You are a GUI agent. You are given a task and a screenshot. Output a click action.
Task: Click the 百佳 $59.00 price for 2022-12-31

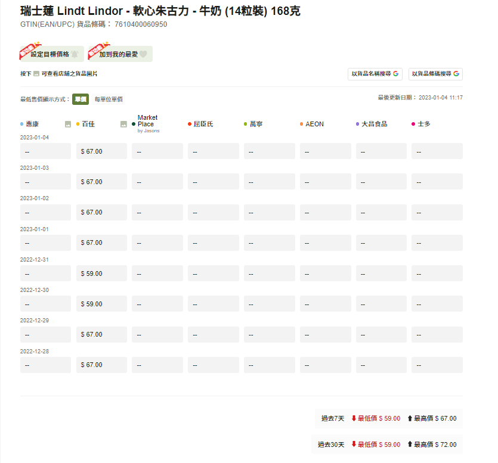[x=101, y=274]
